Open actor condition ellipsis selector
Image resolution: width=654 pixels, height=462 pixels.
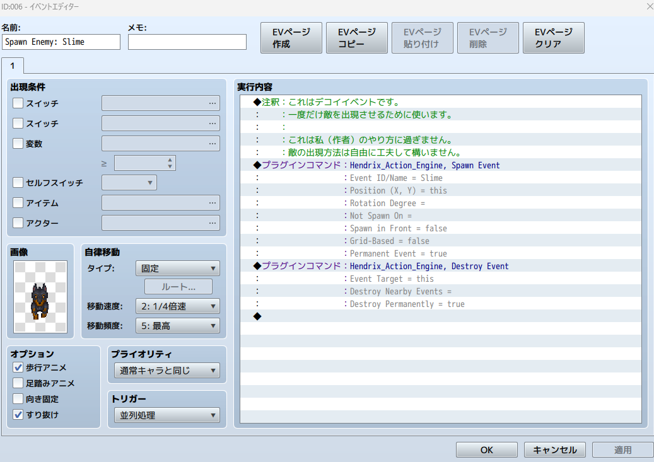(x=160, y=222)
